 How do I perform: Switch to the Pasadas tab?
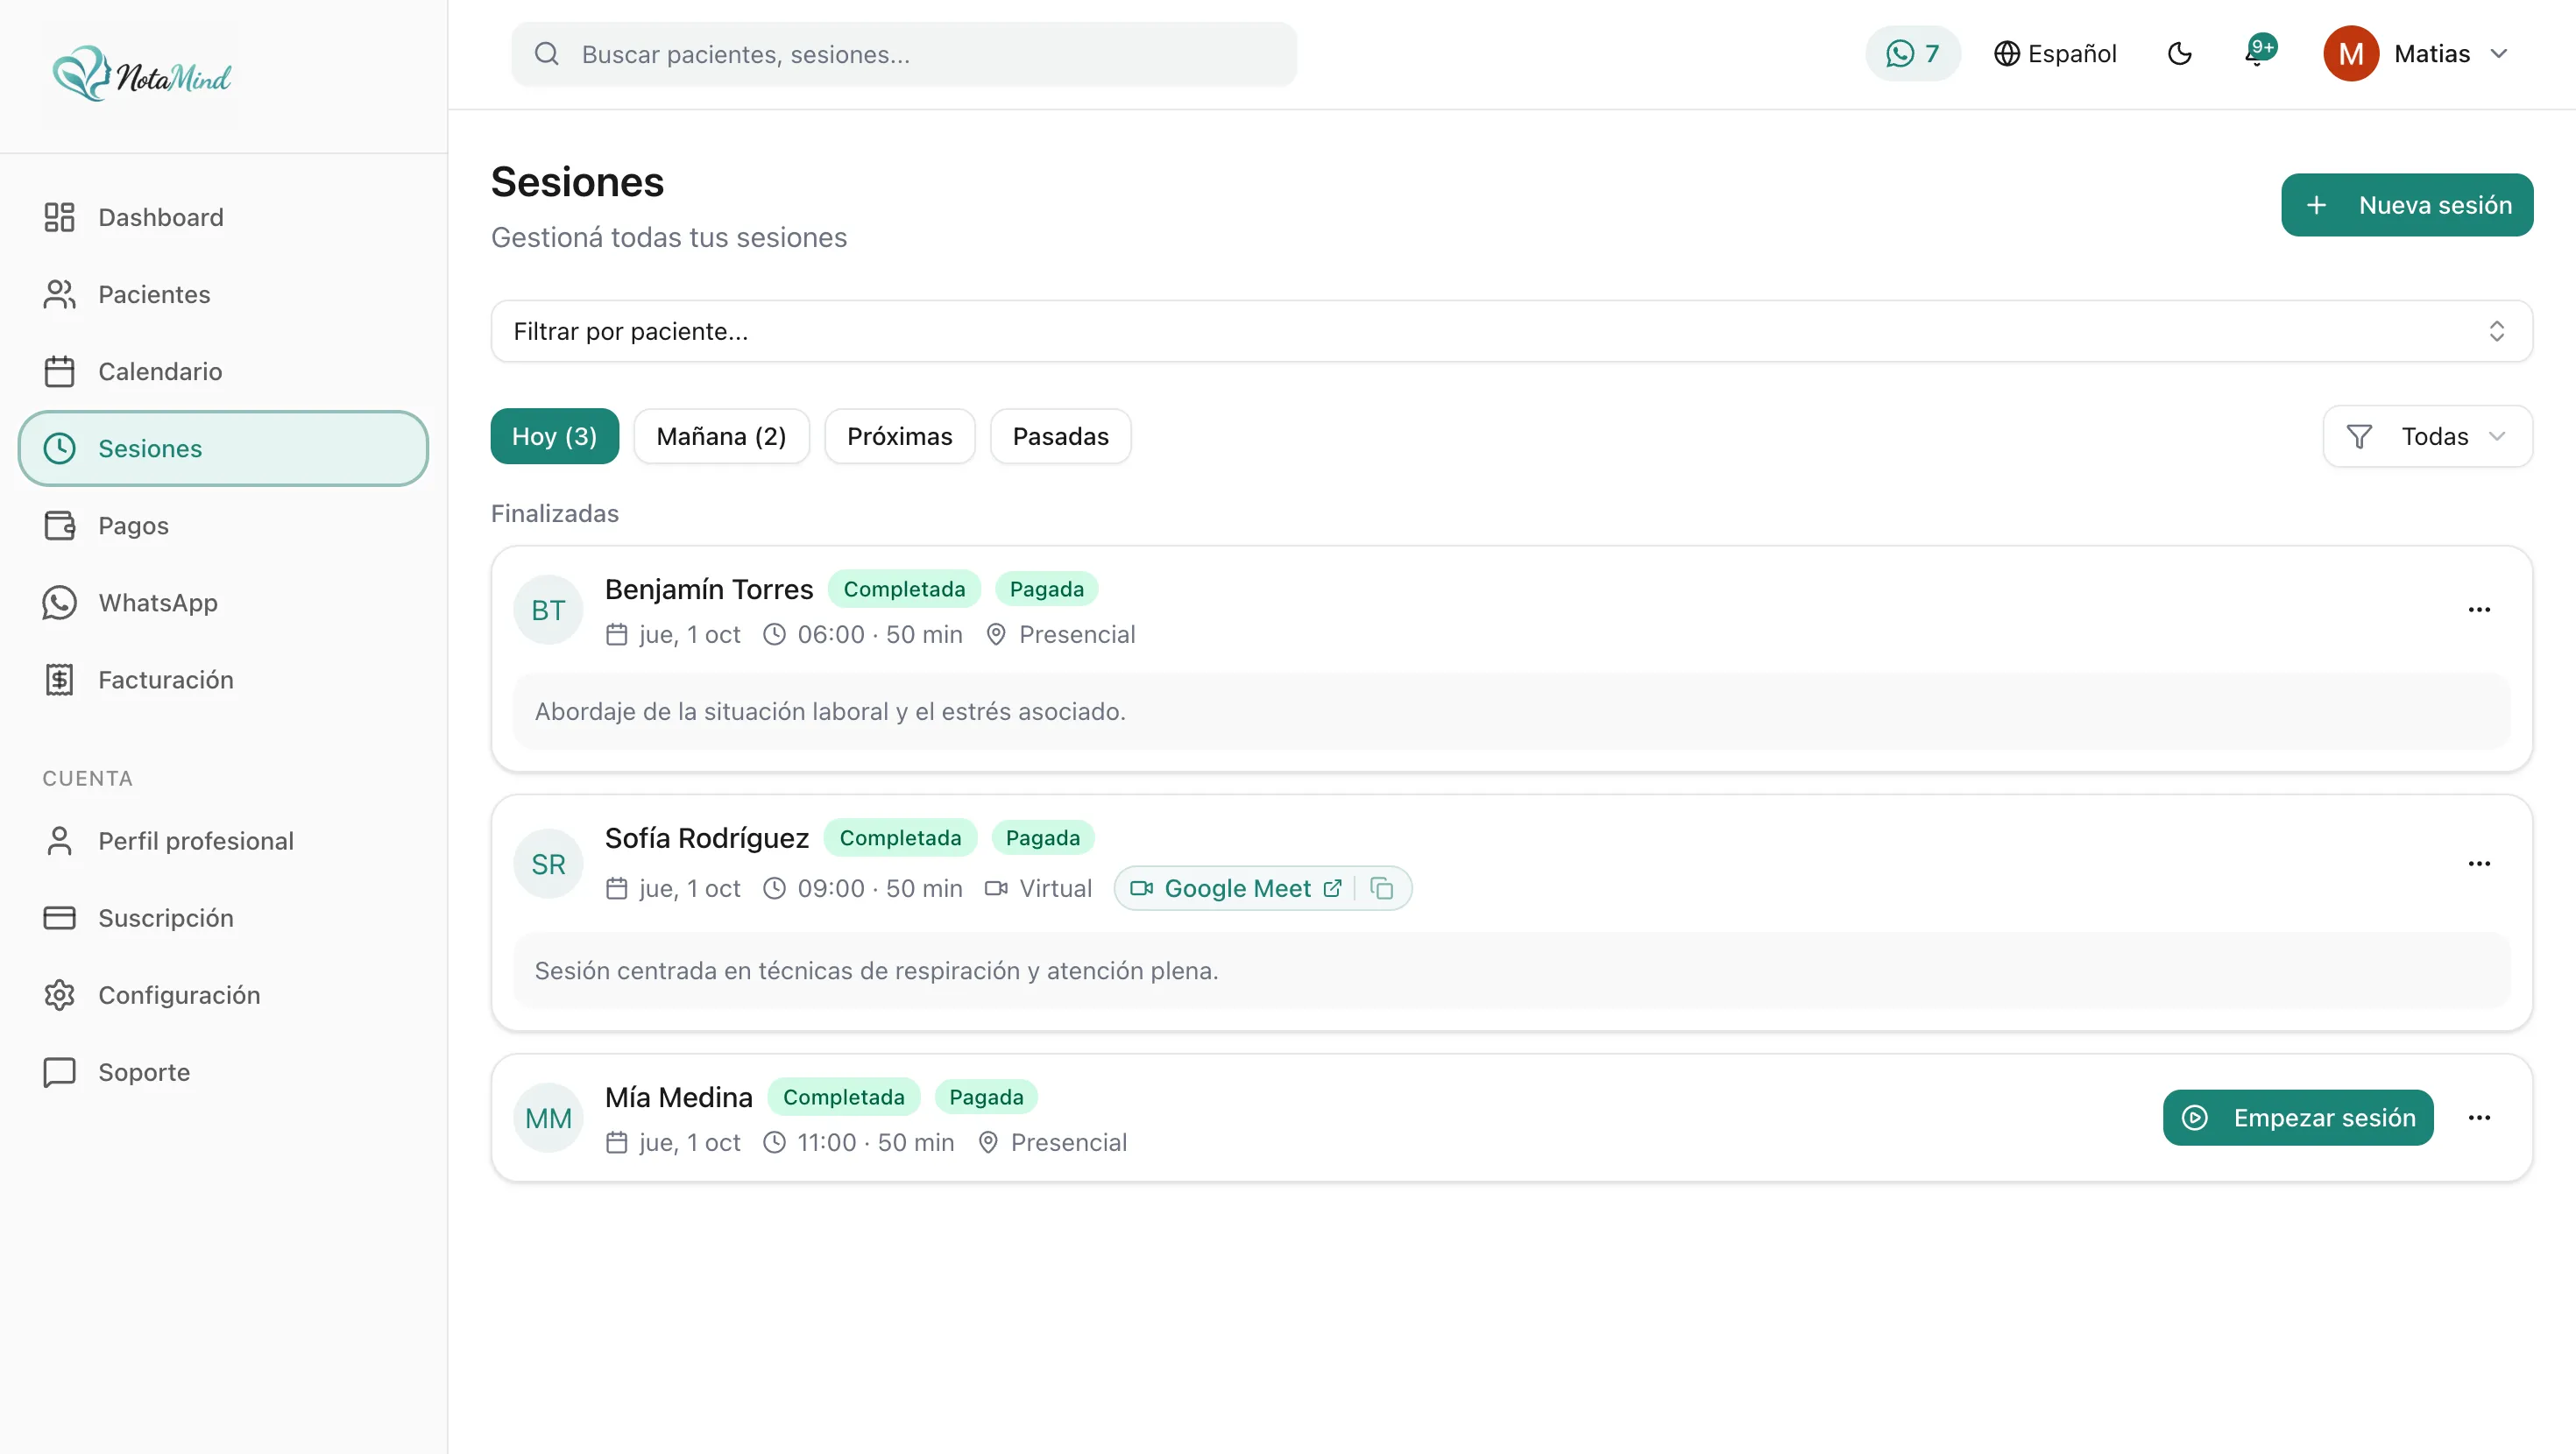(1060, 436)
